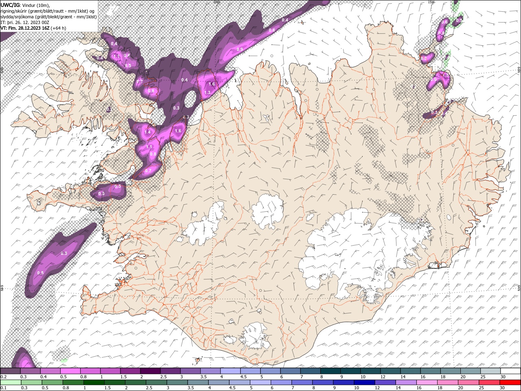The height and width of the screenshot is (391, 521).
Task: Click the 0.7 label at the fjord's southern tip
Action: pos(148,170)
